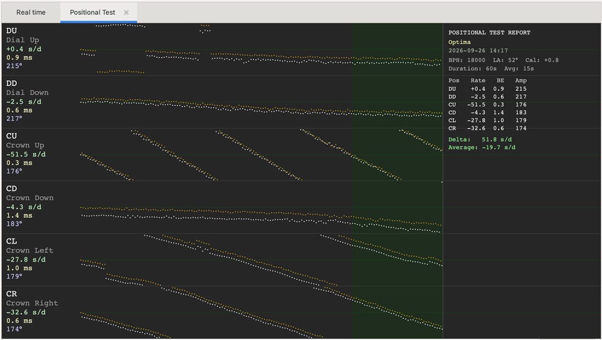Viewport: 602px width, 340px height.
Task: Select the -32.6 s/d rate value
Action: pyautogui.click(x=26, y=312)
